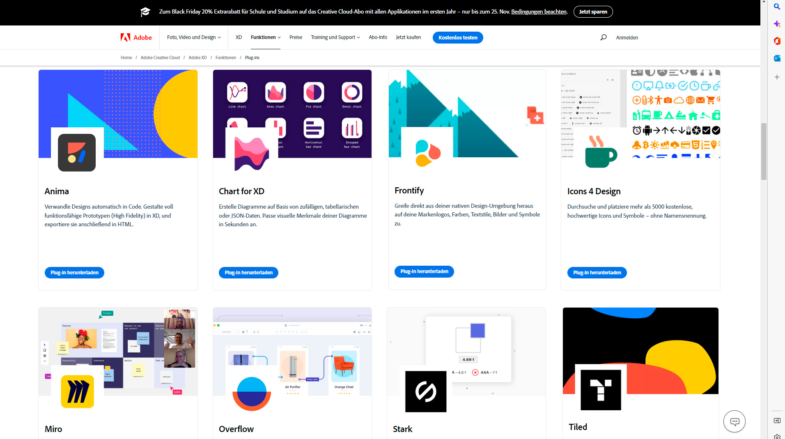This screenshot has height=439, width=785.
Task: Click the Icons 4 Design banner image
Action: (640, 114)
